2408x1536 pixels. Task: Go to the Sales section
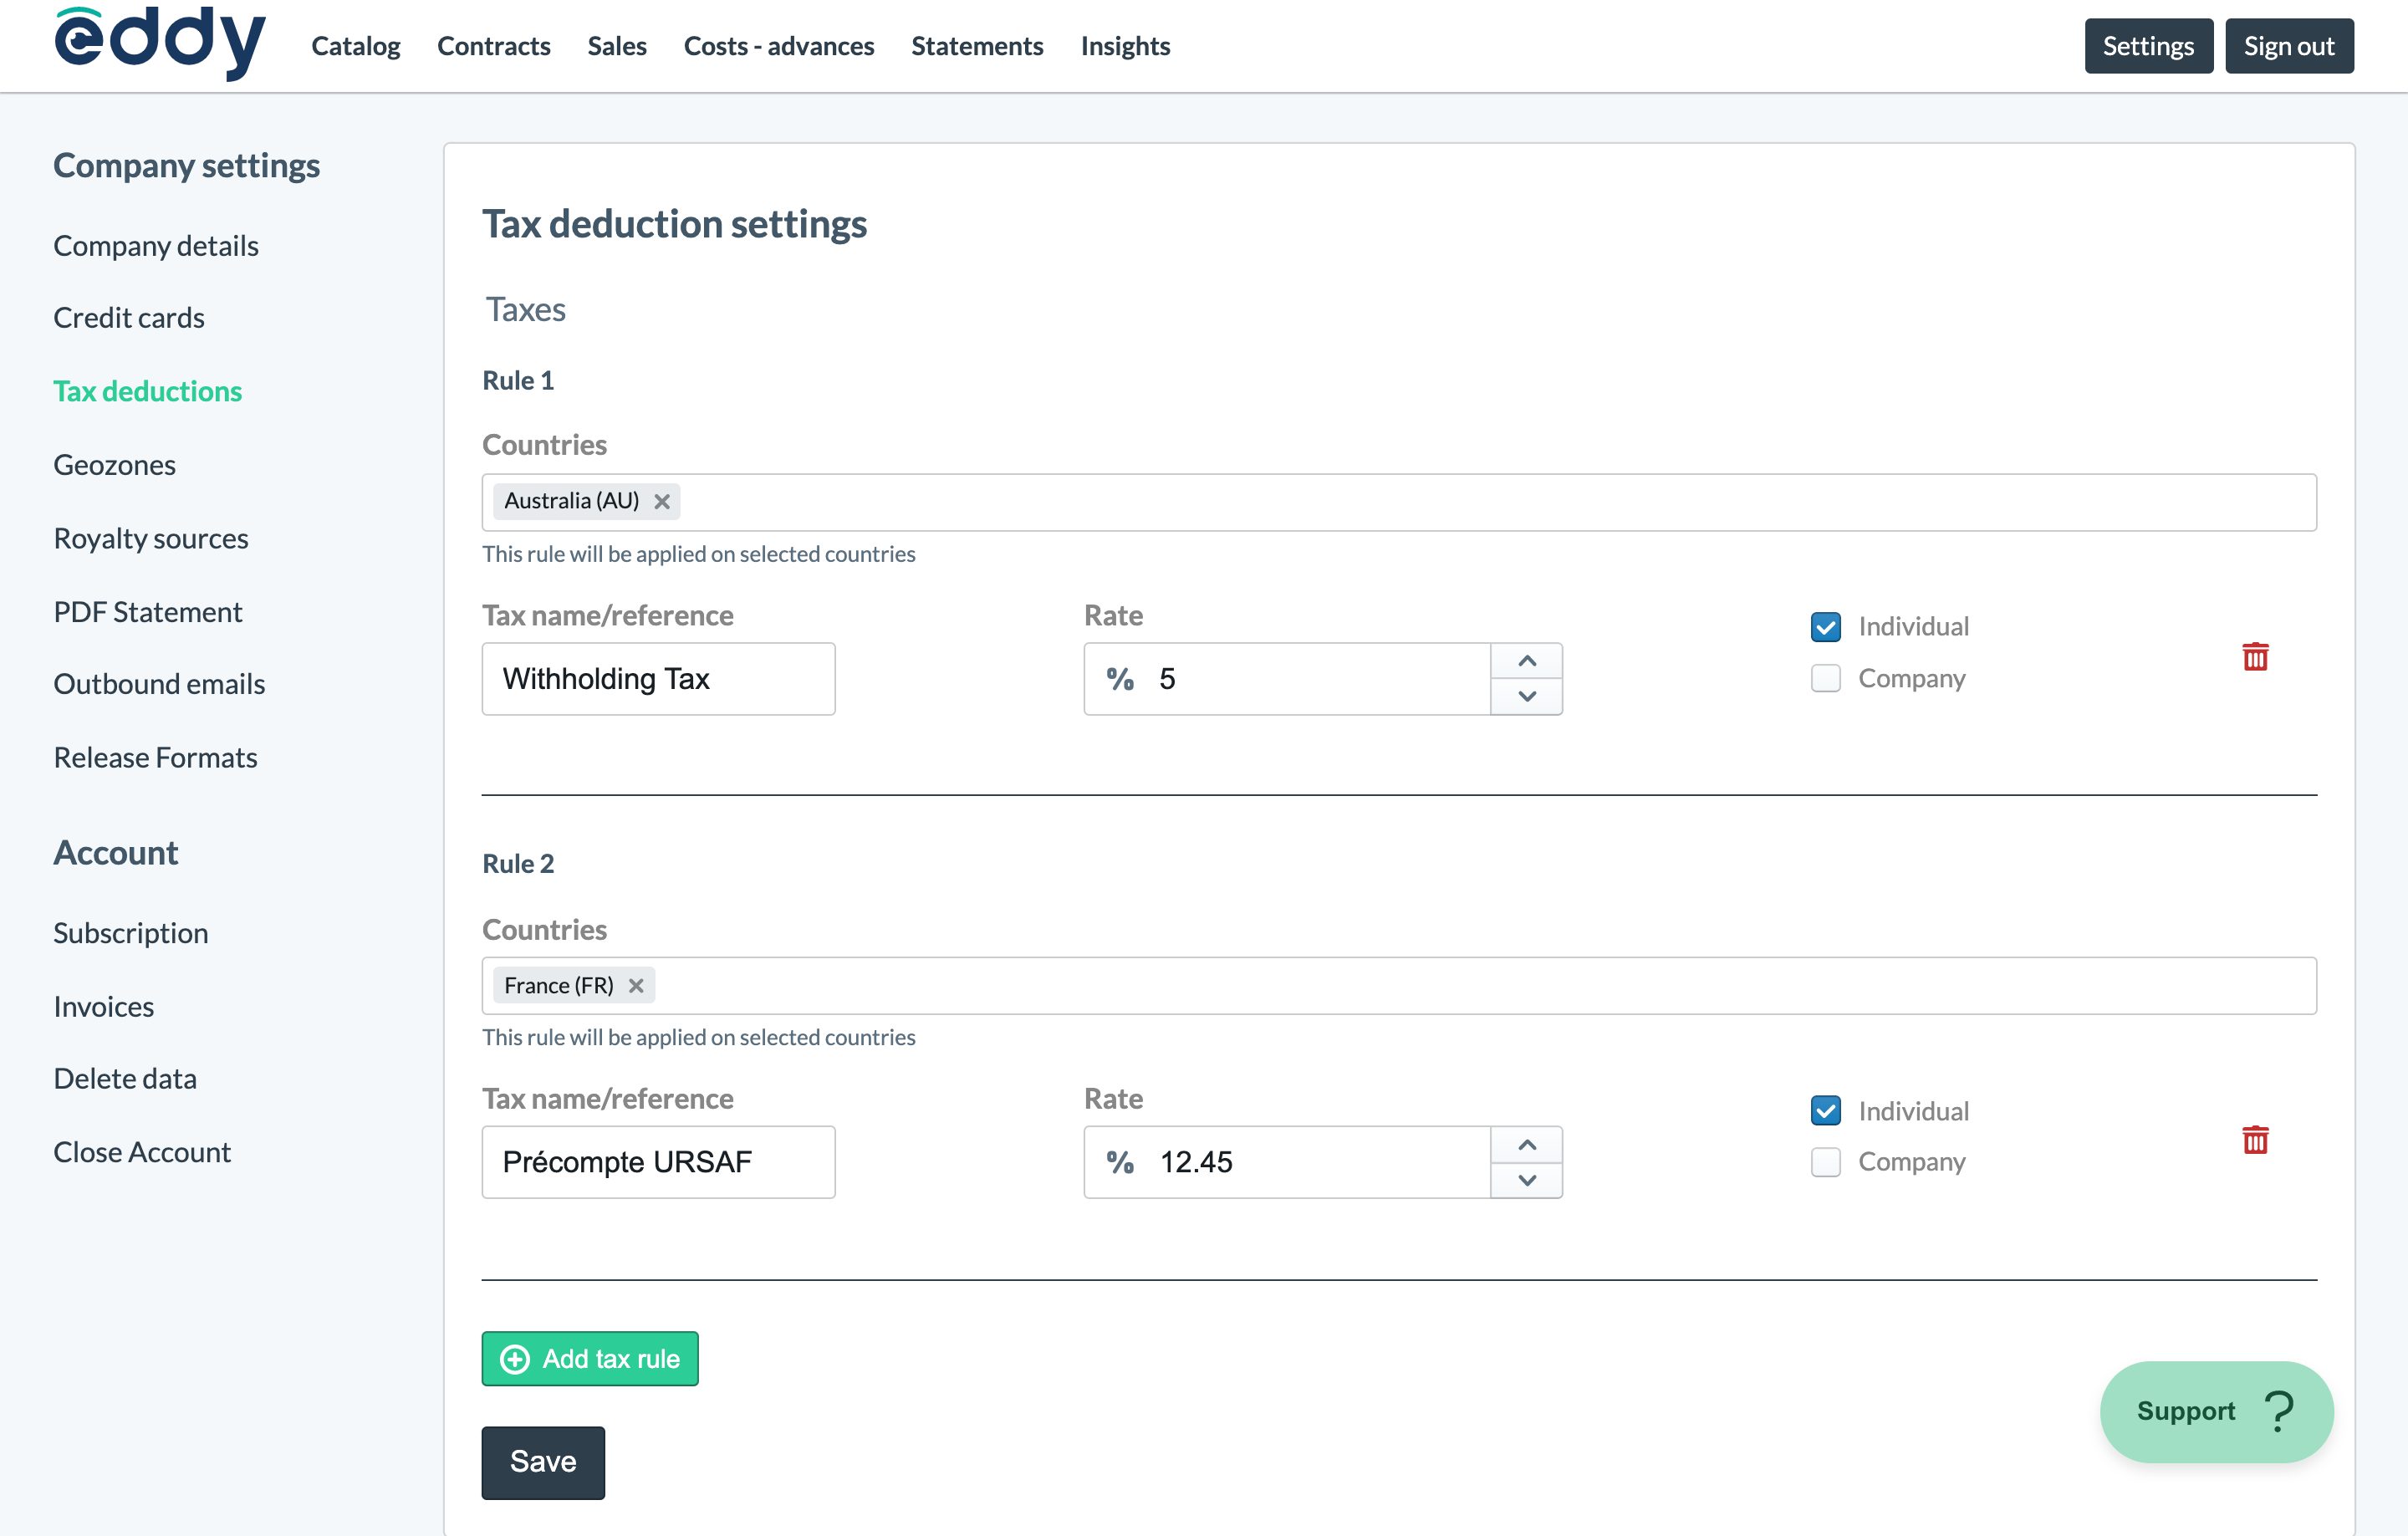[617, 46]
